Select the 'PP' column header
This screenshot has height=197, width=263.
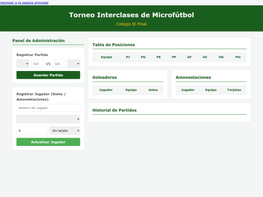[174, 57]
